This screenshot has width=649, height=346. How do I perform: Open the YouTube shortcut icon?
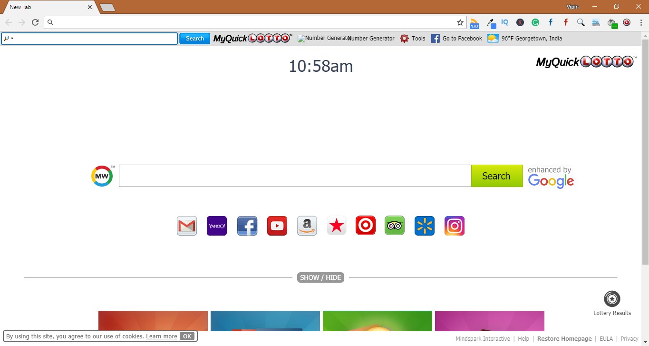coord(277,226)
